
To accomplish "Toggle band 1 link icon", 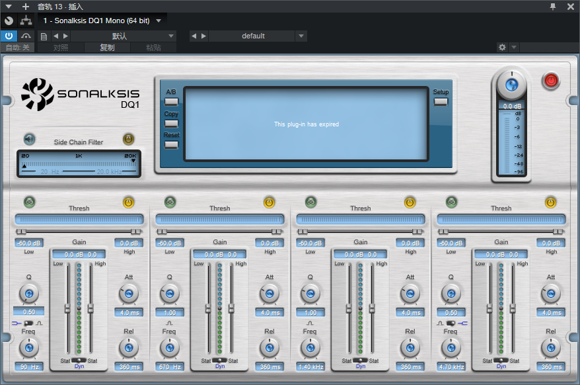I will (x=29, y=202).
